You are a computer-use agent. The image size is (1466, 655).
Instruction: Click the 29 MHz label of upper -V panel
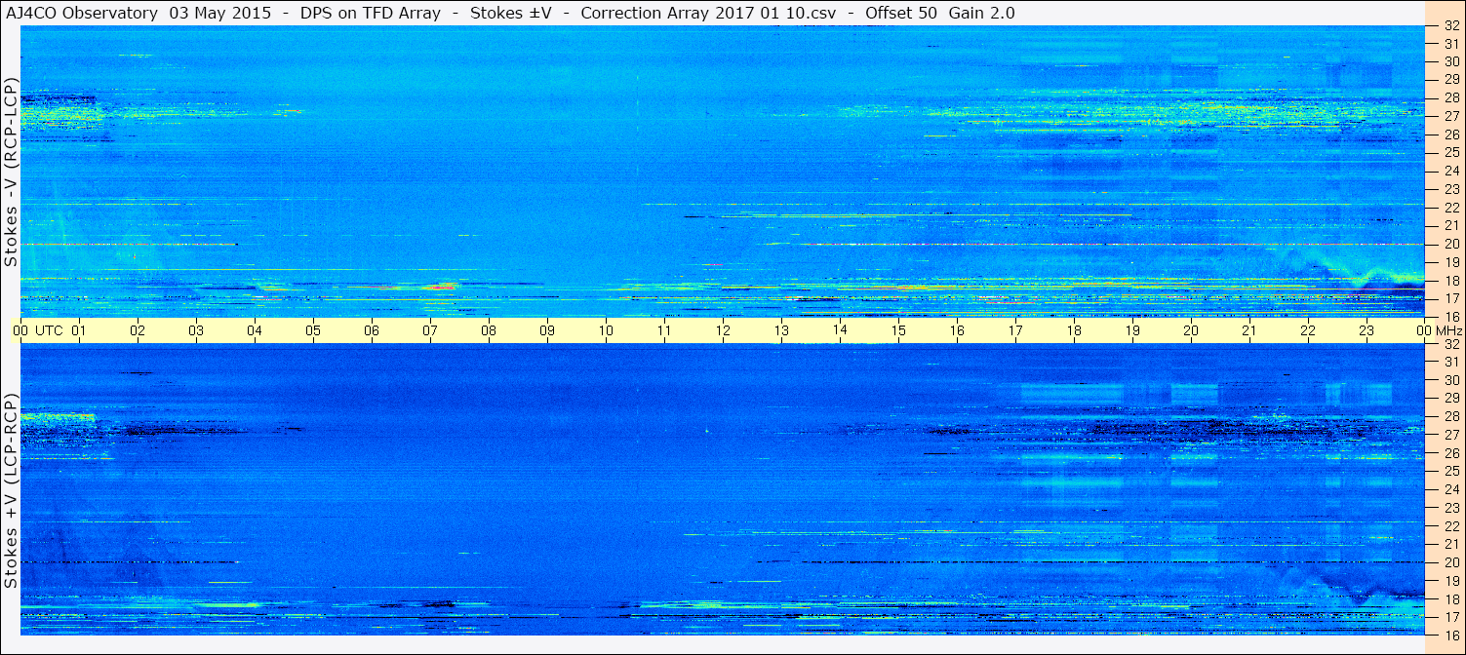(1450, 80)
